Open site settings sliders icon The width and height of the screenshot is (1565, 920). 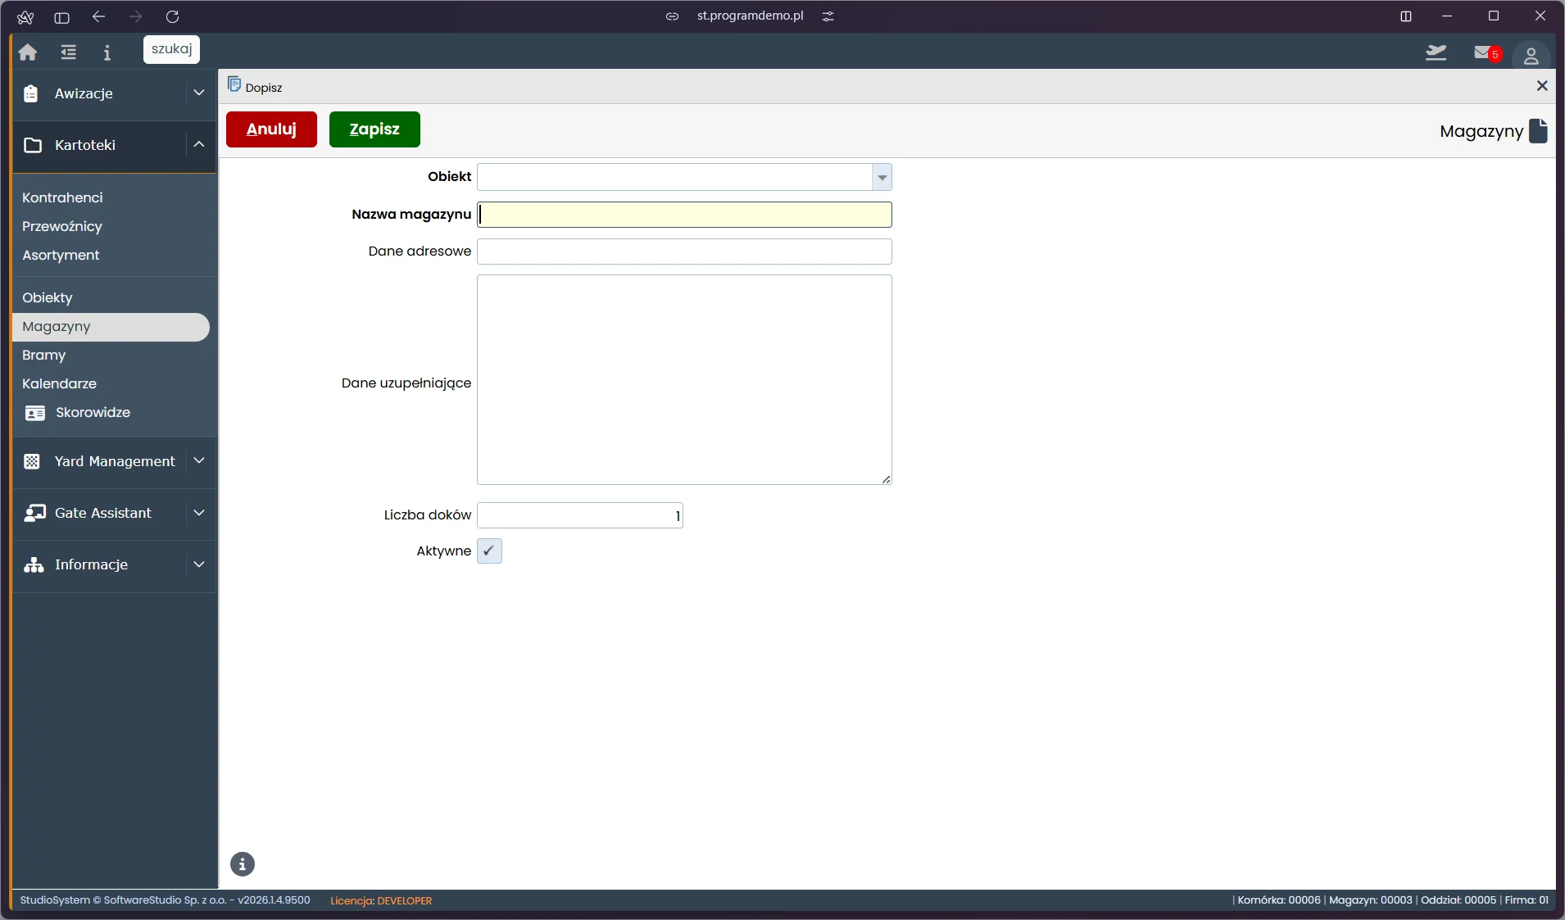pos(828,16)
